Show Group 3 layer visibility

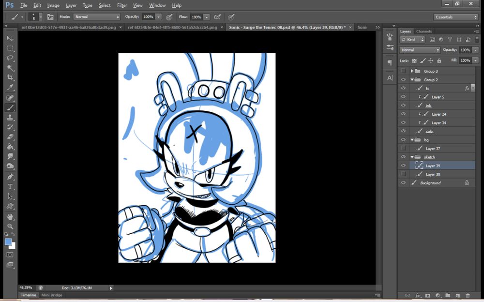[x=403, y=71]
